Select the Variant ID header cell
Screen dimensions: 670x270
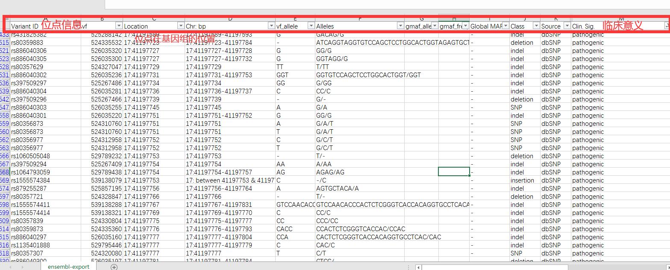[45, 26]
